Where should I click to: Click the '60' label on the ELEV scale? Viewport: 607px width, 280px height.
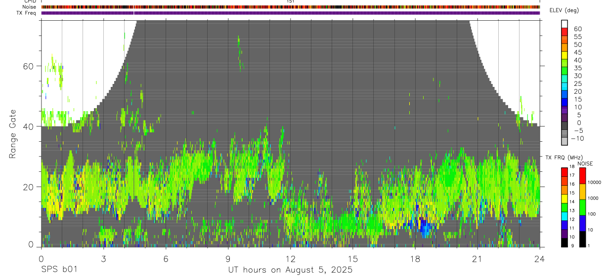[577, 29]
